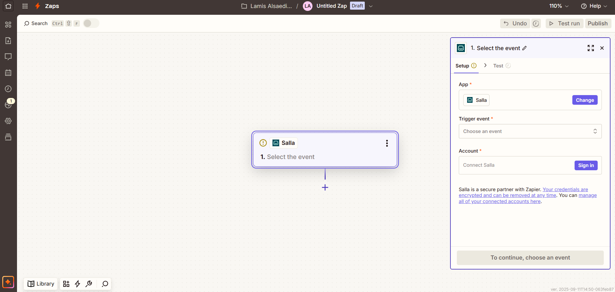Click the history icon beside Undo
Viewport: 615px width, 292px height.
click(536, 23)
